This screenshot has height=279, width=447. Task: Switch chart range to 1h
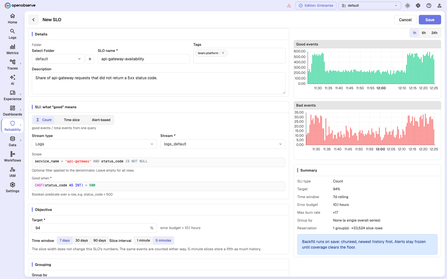415,33
